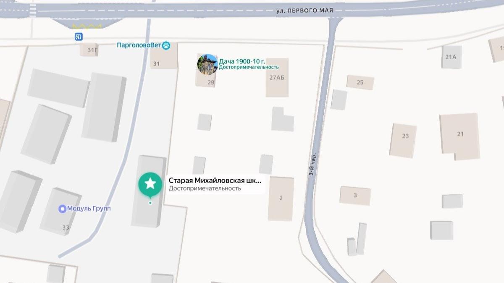This screenshot has width=504, height=283.
Task: Open the ПарголовоВет paw icon
Action: pos(167,45)
